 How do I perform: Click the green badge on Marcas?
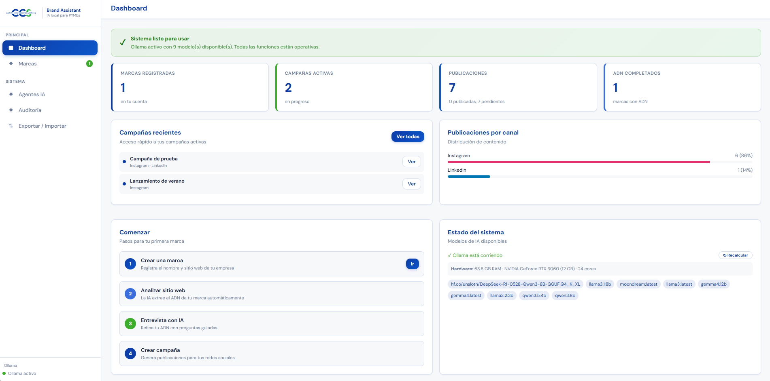click(89, 63)
